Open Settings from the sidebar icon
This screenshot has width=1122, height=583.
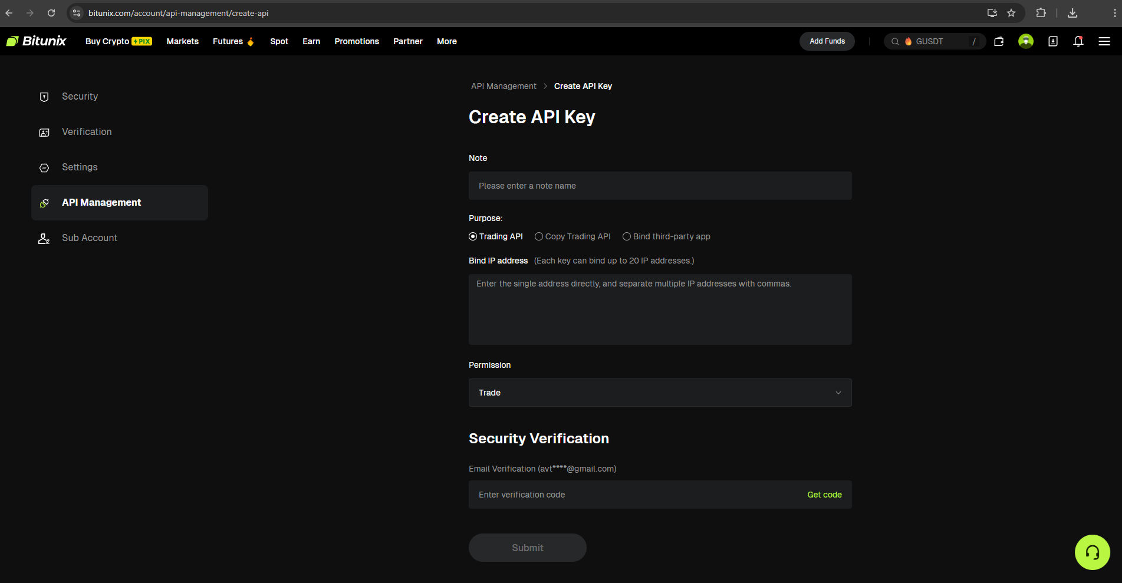[x=44, y=167]
